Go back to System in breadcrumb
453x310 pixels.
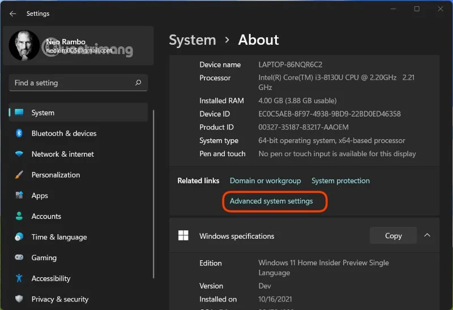(x=193, y=40)
